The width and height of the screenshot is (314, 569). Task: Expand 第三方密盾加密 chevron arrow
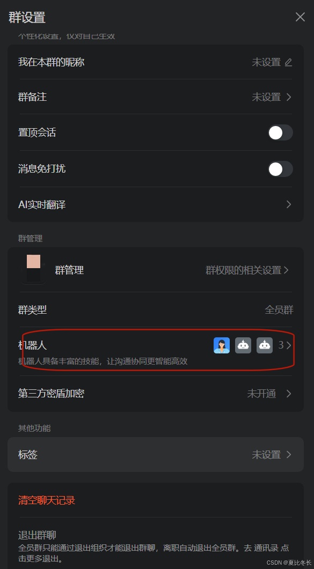289,393
